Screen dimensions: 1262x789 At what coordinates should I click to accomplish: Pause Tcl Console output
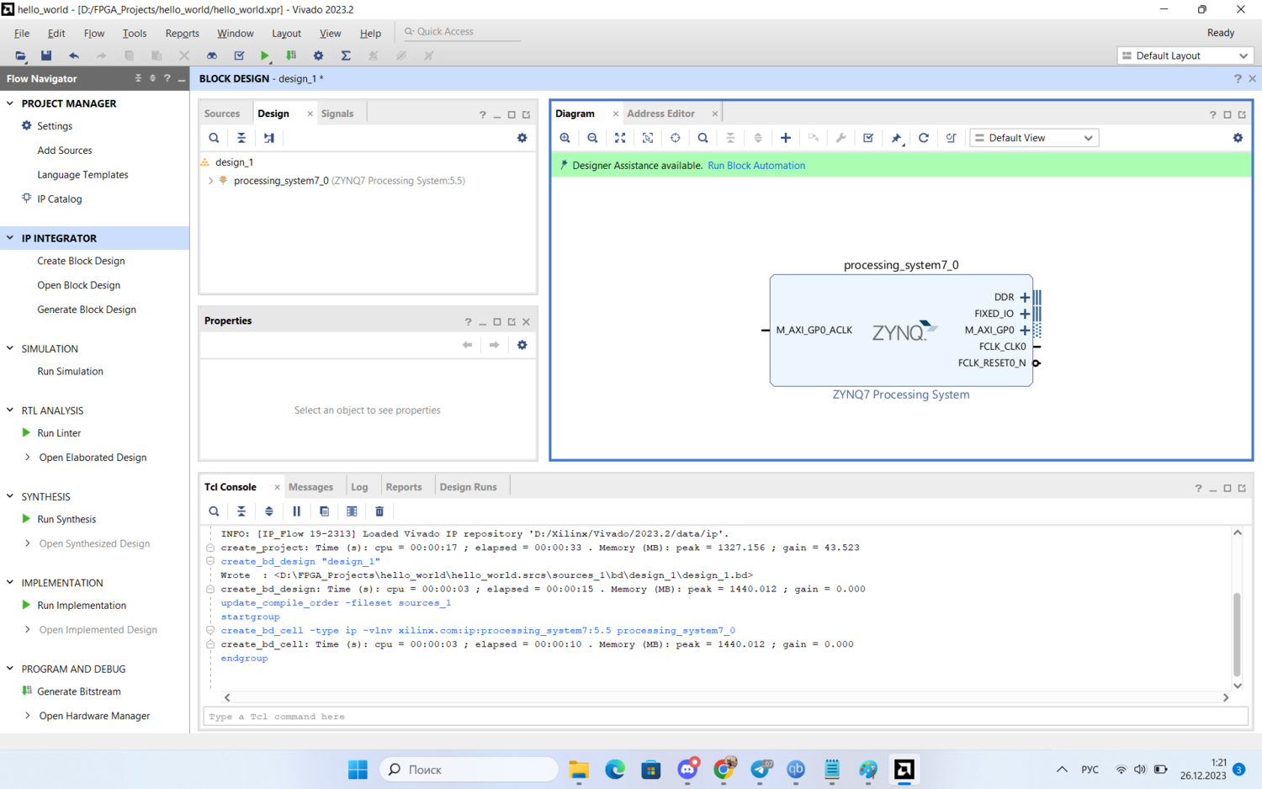click(x=296, y=511)
